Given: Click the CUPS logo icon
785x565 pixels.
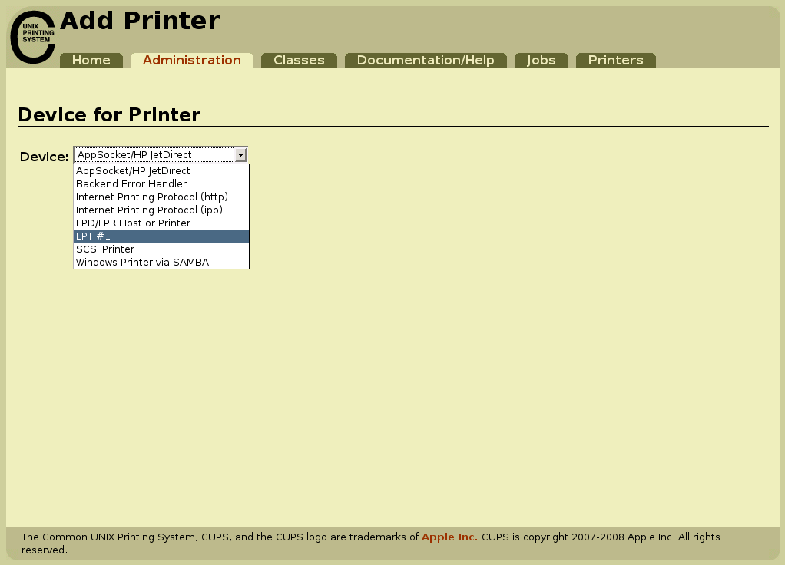Looking at the screenshot, I should click(32, 34).
